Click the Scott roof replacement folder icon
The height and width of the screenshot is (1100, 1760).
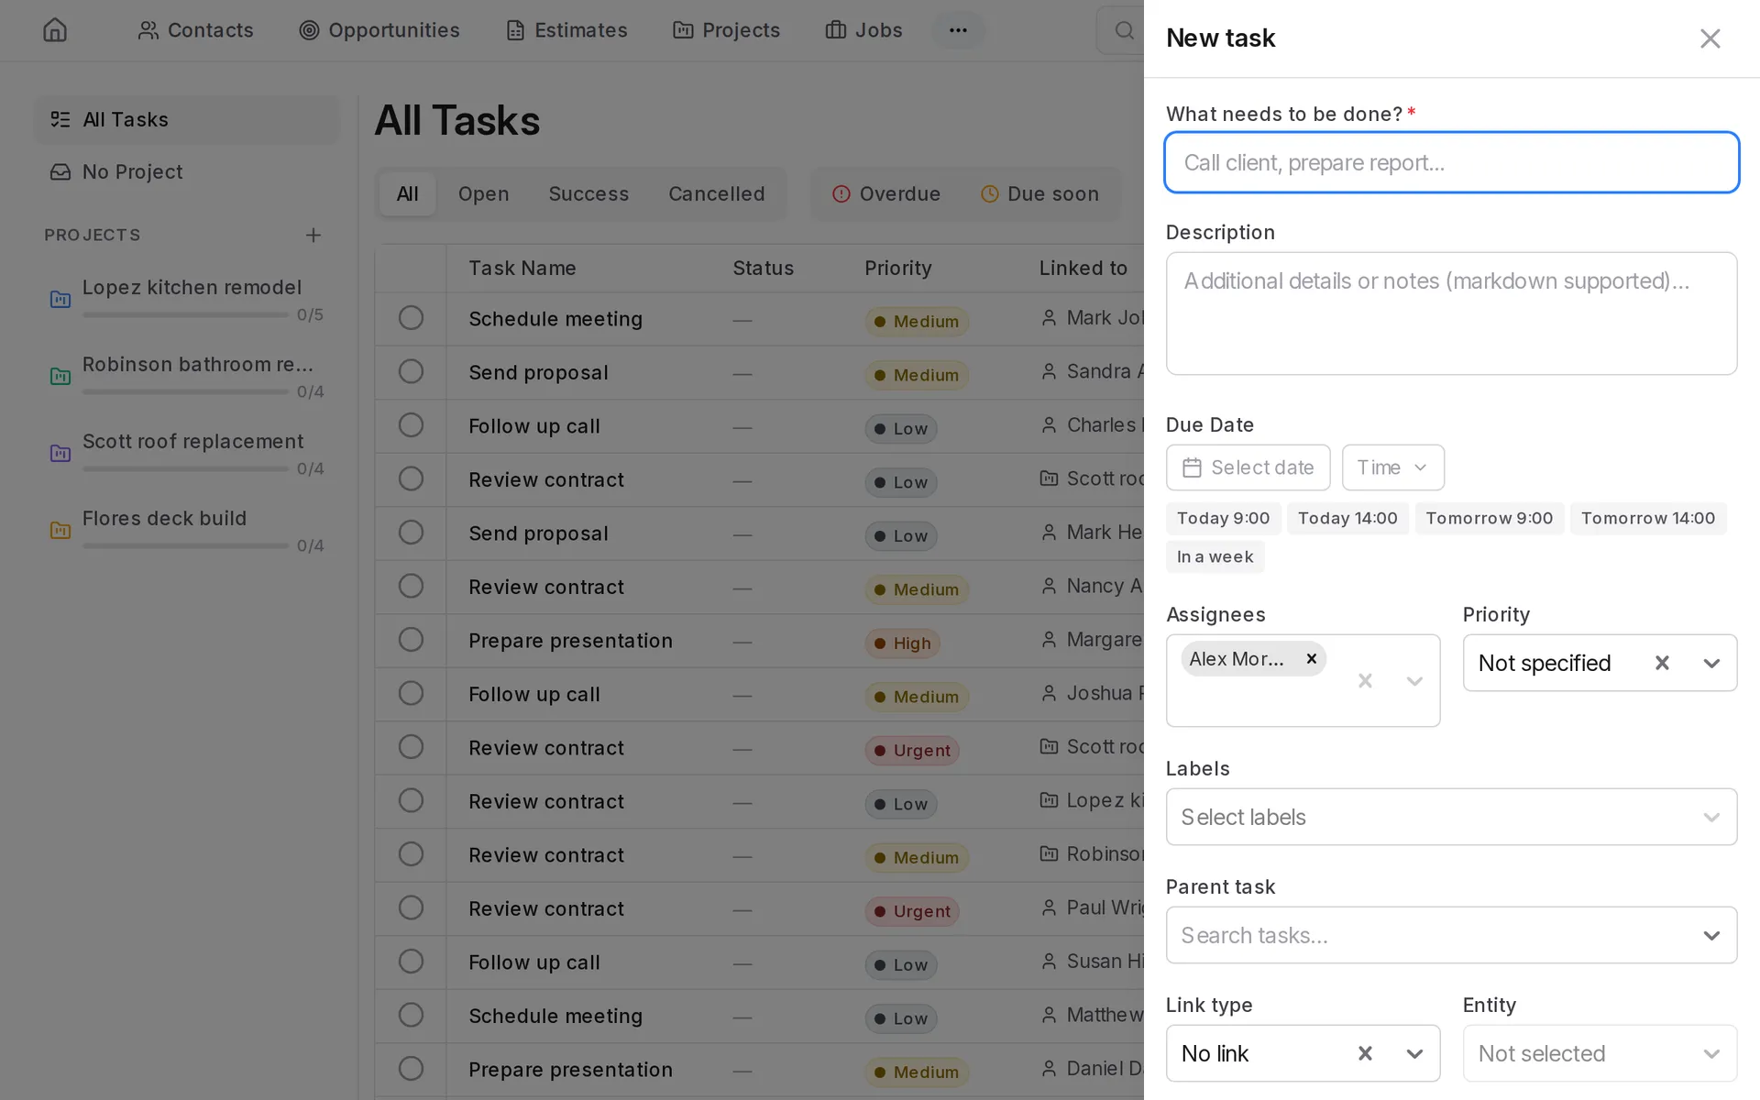(60, 453)
